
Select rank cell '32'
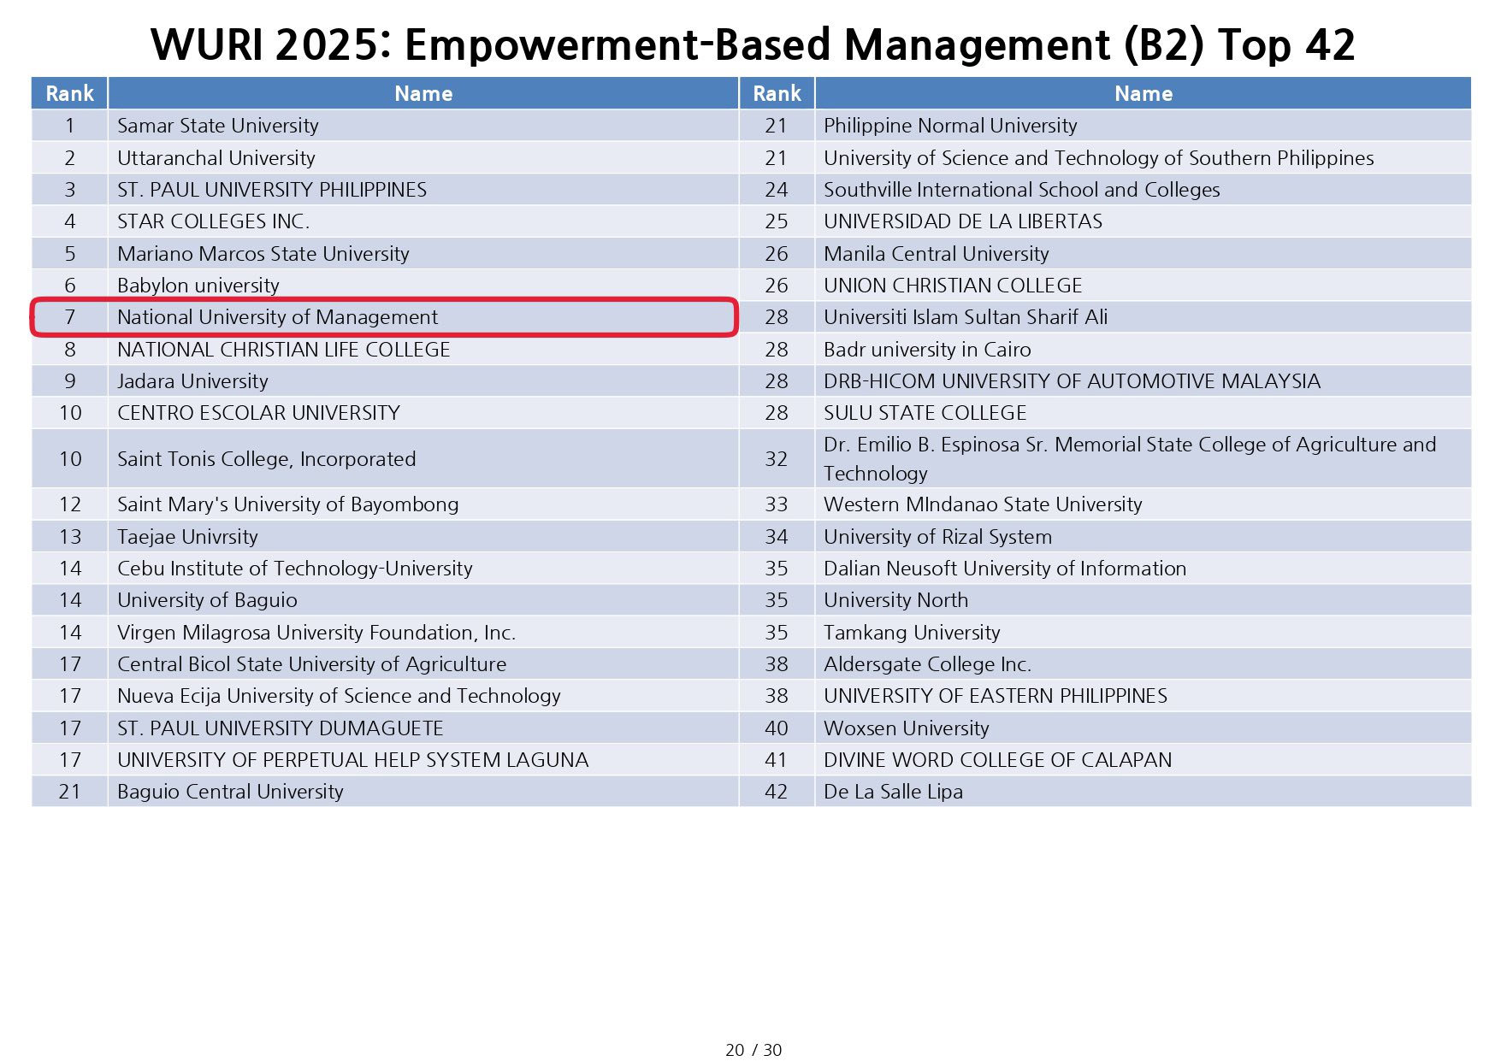[777, 459]
